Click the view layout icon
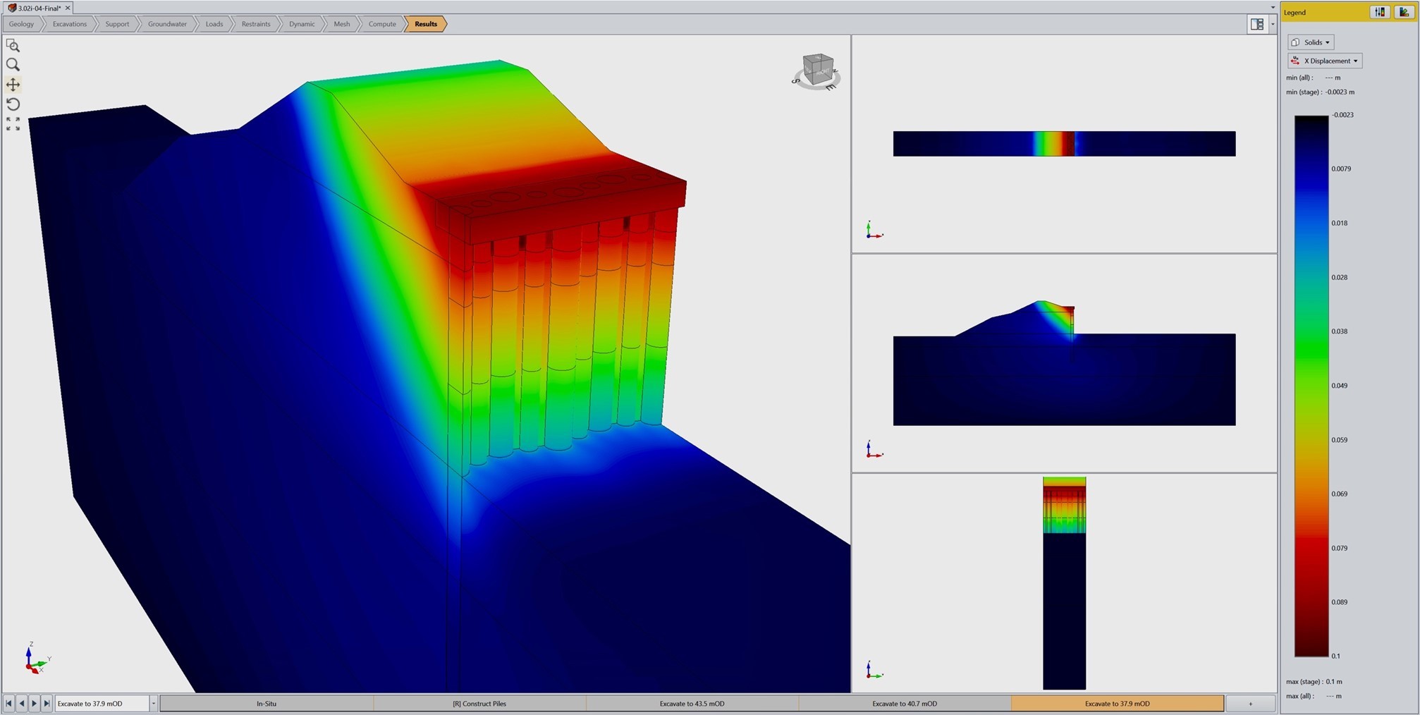 tap(1256, 24)
